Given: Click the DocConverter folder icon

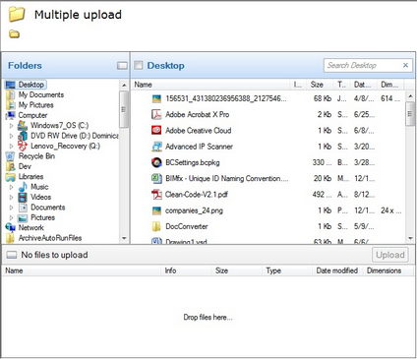Looking at the screenshot, I should [x=156, y=226].
